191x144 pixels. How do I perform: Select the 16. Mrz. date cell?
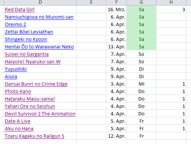[x=116, y=10]
